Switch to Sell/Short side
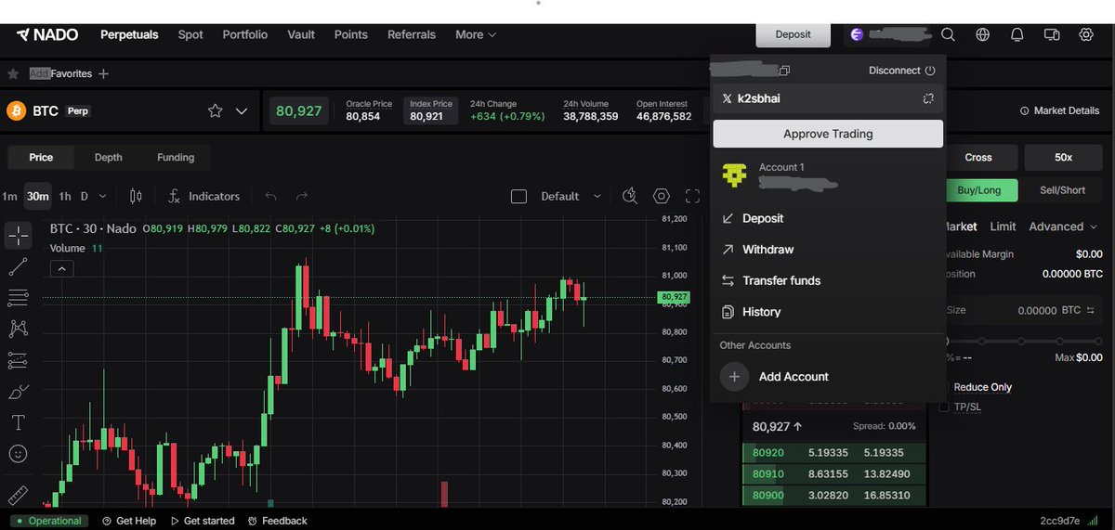1115x530 pixels. point(1060,190)
